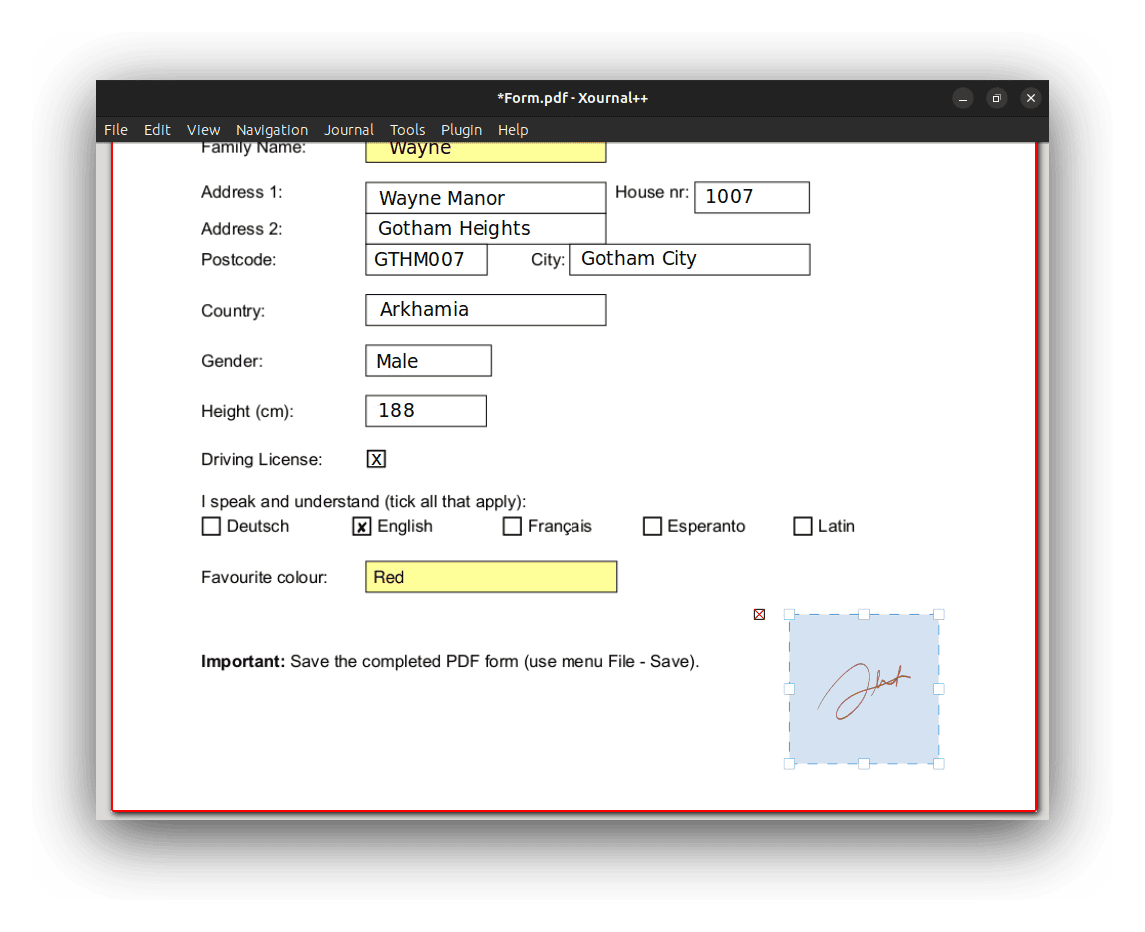
Task: Click the Family Name field with Wayne
Action: pyautogui.click(x=486, y=152)
